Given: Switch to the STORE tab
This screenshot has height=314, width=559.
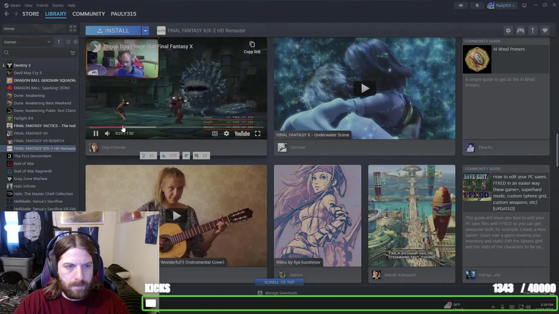Looking at the screenshot, I should [x=31, y=14].
